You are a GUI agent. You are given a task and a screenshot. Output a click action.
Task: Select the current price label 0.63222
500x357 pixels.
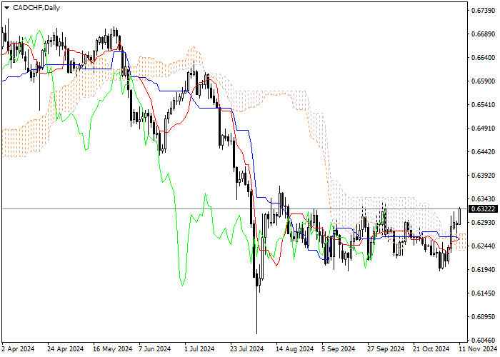point(483,208)
